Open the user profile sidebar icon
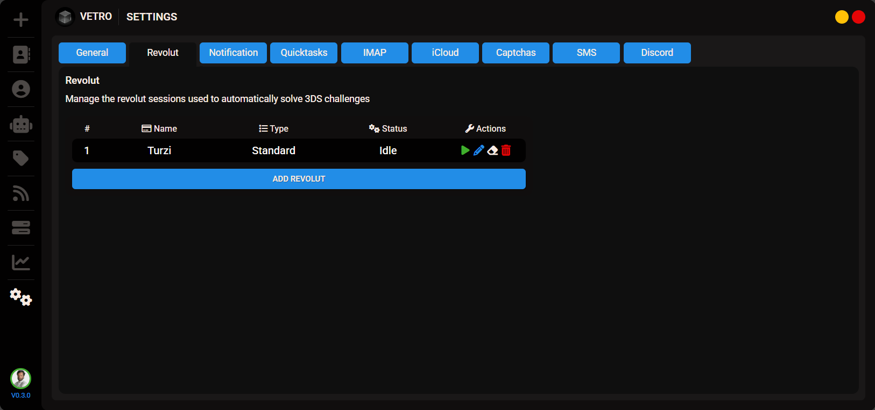Image resolution: width=875 pixels, height=410 pixels. click(x=21, y=89)
